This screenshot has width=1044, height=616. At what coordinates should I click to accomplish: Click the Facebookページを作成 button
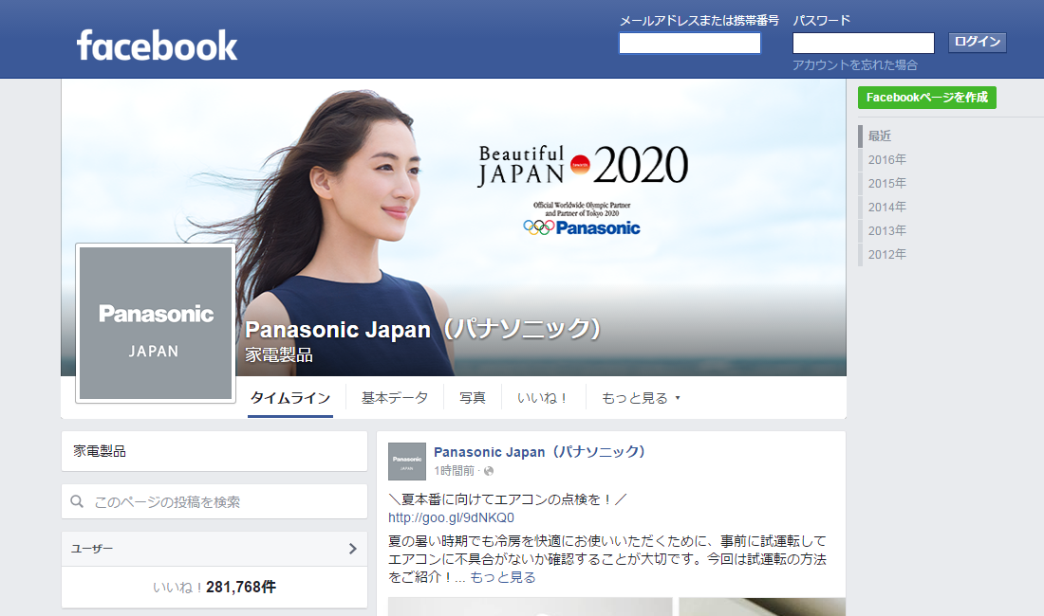coord(927,98)
